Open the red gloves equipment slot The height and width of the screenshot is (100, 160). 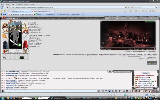(25, 31)
